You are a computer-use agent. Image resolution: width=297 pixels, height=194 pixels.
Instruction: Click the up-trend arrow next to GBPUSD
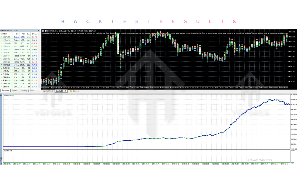coord(1,77)
